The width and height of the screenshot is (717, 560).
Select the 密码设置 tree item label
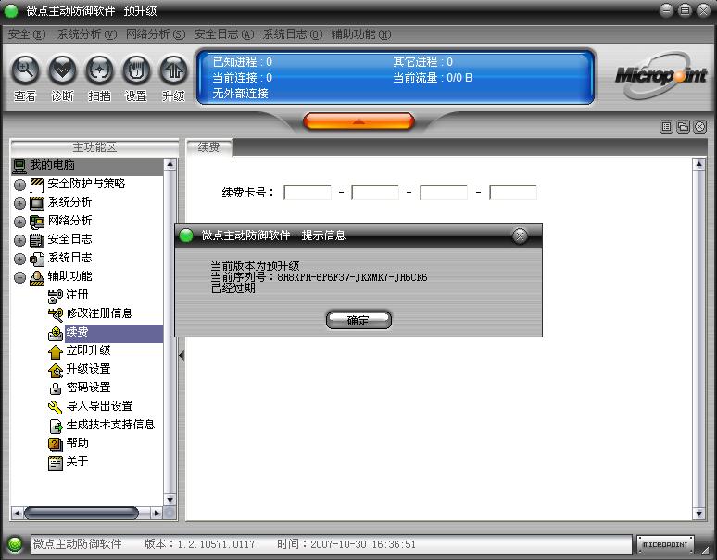[x=89, y=388]
